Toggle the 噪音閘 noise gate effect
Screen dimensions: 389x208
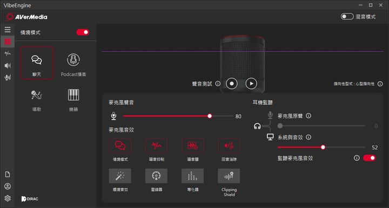click(192, 145)
